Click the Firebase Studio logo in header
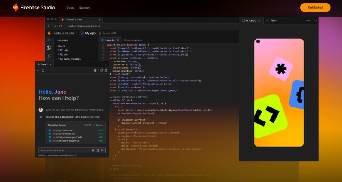 pyautogui.click(x=34, y=7)
